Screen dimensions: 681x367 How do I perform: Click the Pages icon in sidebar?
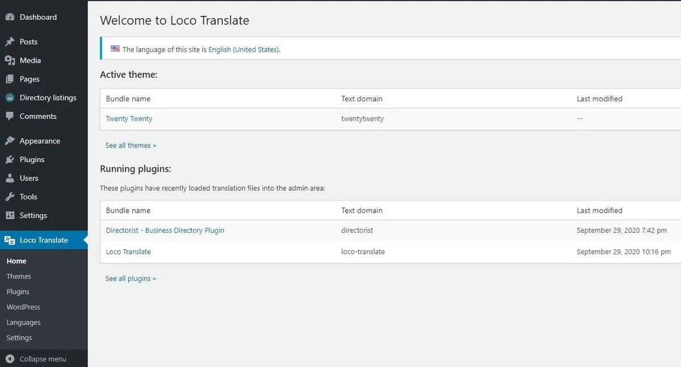click(10, 79)
